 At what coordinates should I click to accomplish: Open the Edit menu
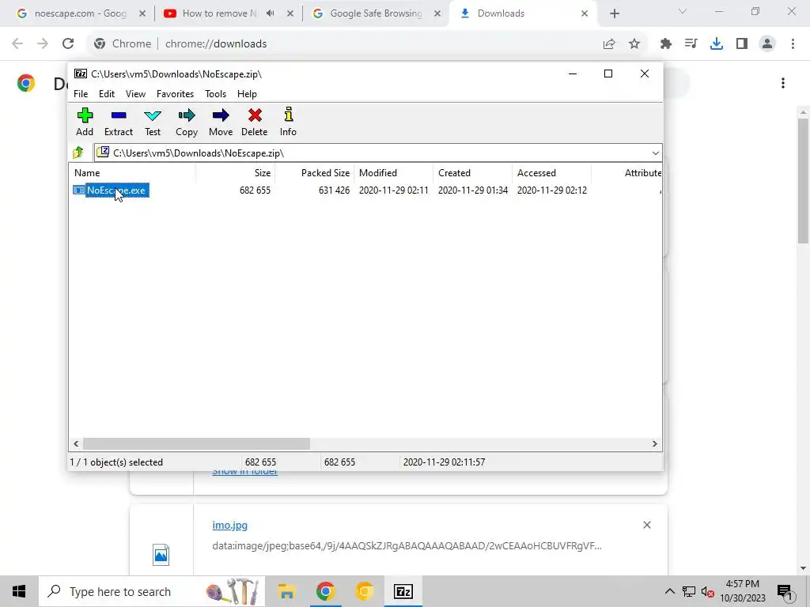point(107,94)
